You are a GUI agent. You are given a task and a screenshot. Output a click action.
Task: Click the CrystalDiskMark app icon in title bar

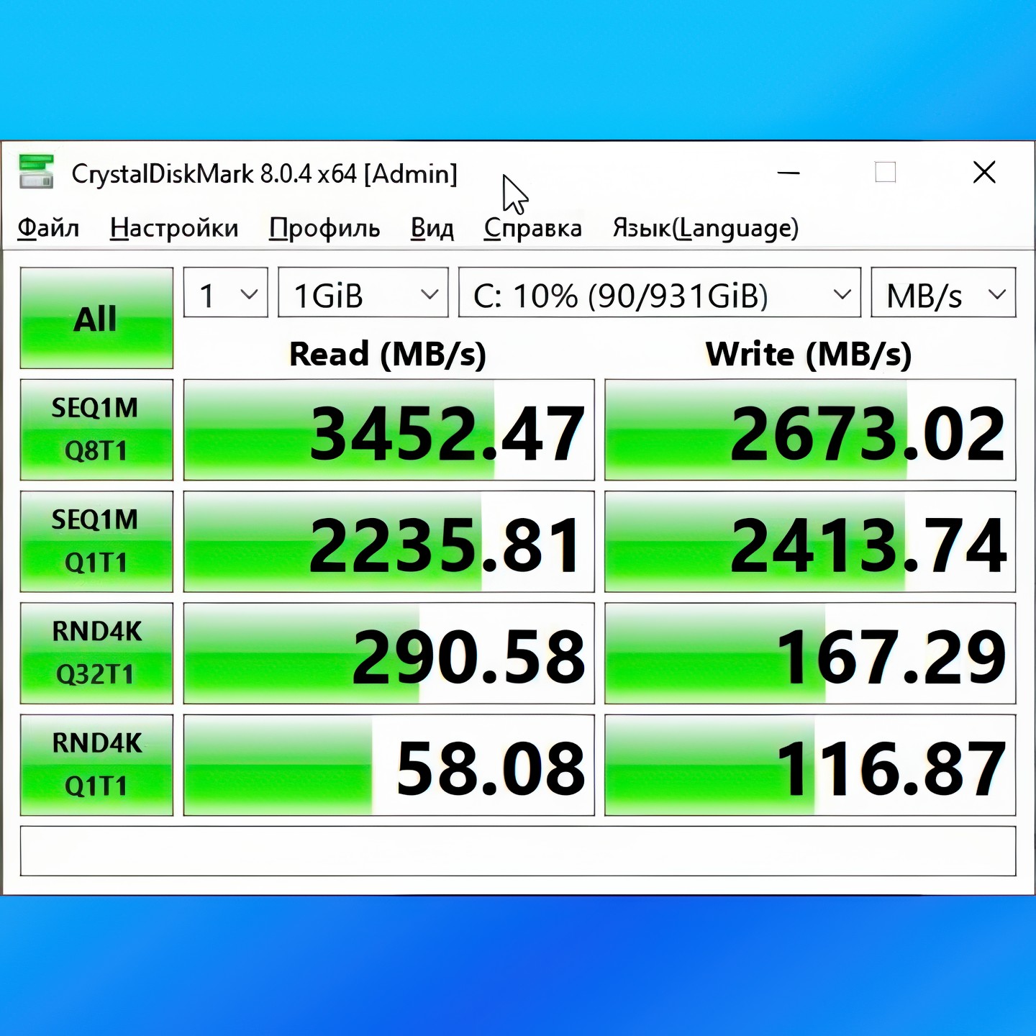click(x=36, y=172)
